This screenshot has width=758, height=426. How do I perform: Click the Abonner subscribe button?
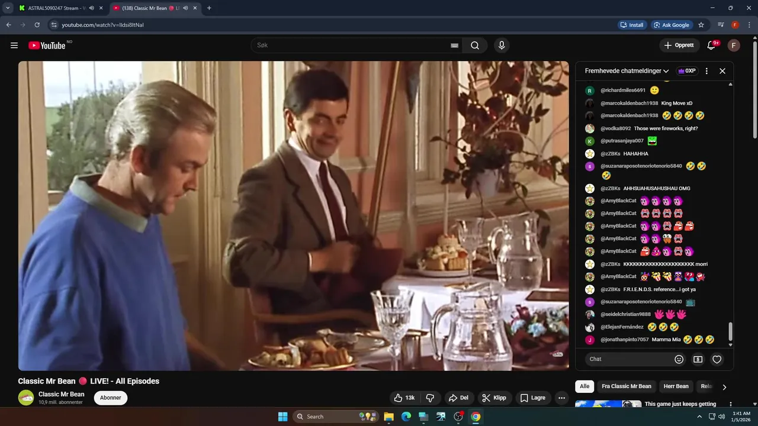(x=110, y=398)
